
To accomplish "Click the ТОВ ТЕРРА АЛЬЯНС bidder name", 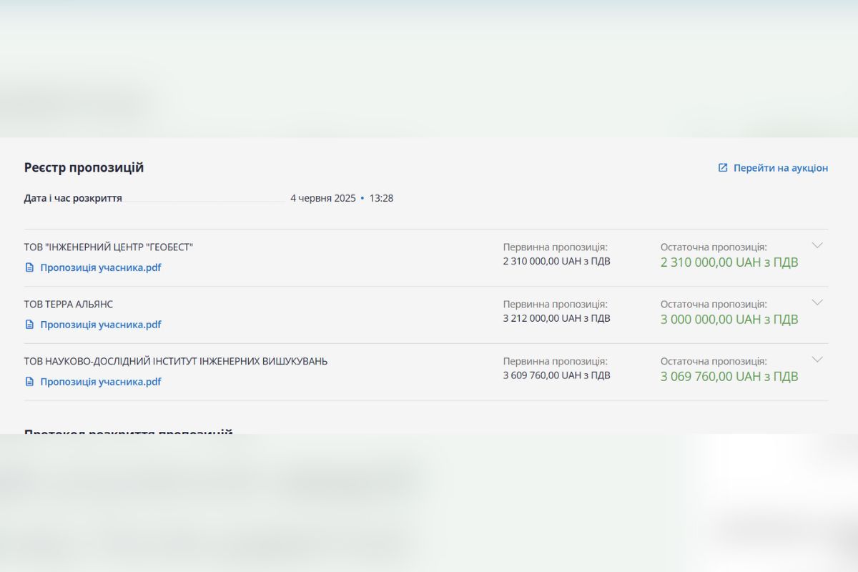I will (69, 305).
